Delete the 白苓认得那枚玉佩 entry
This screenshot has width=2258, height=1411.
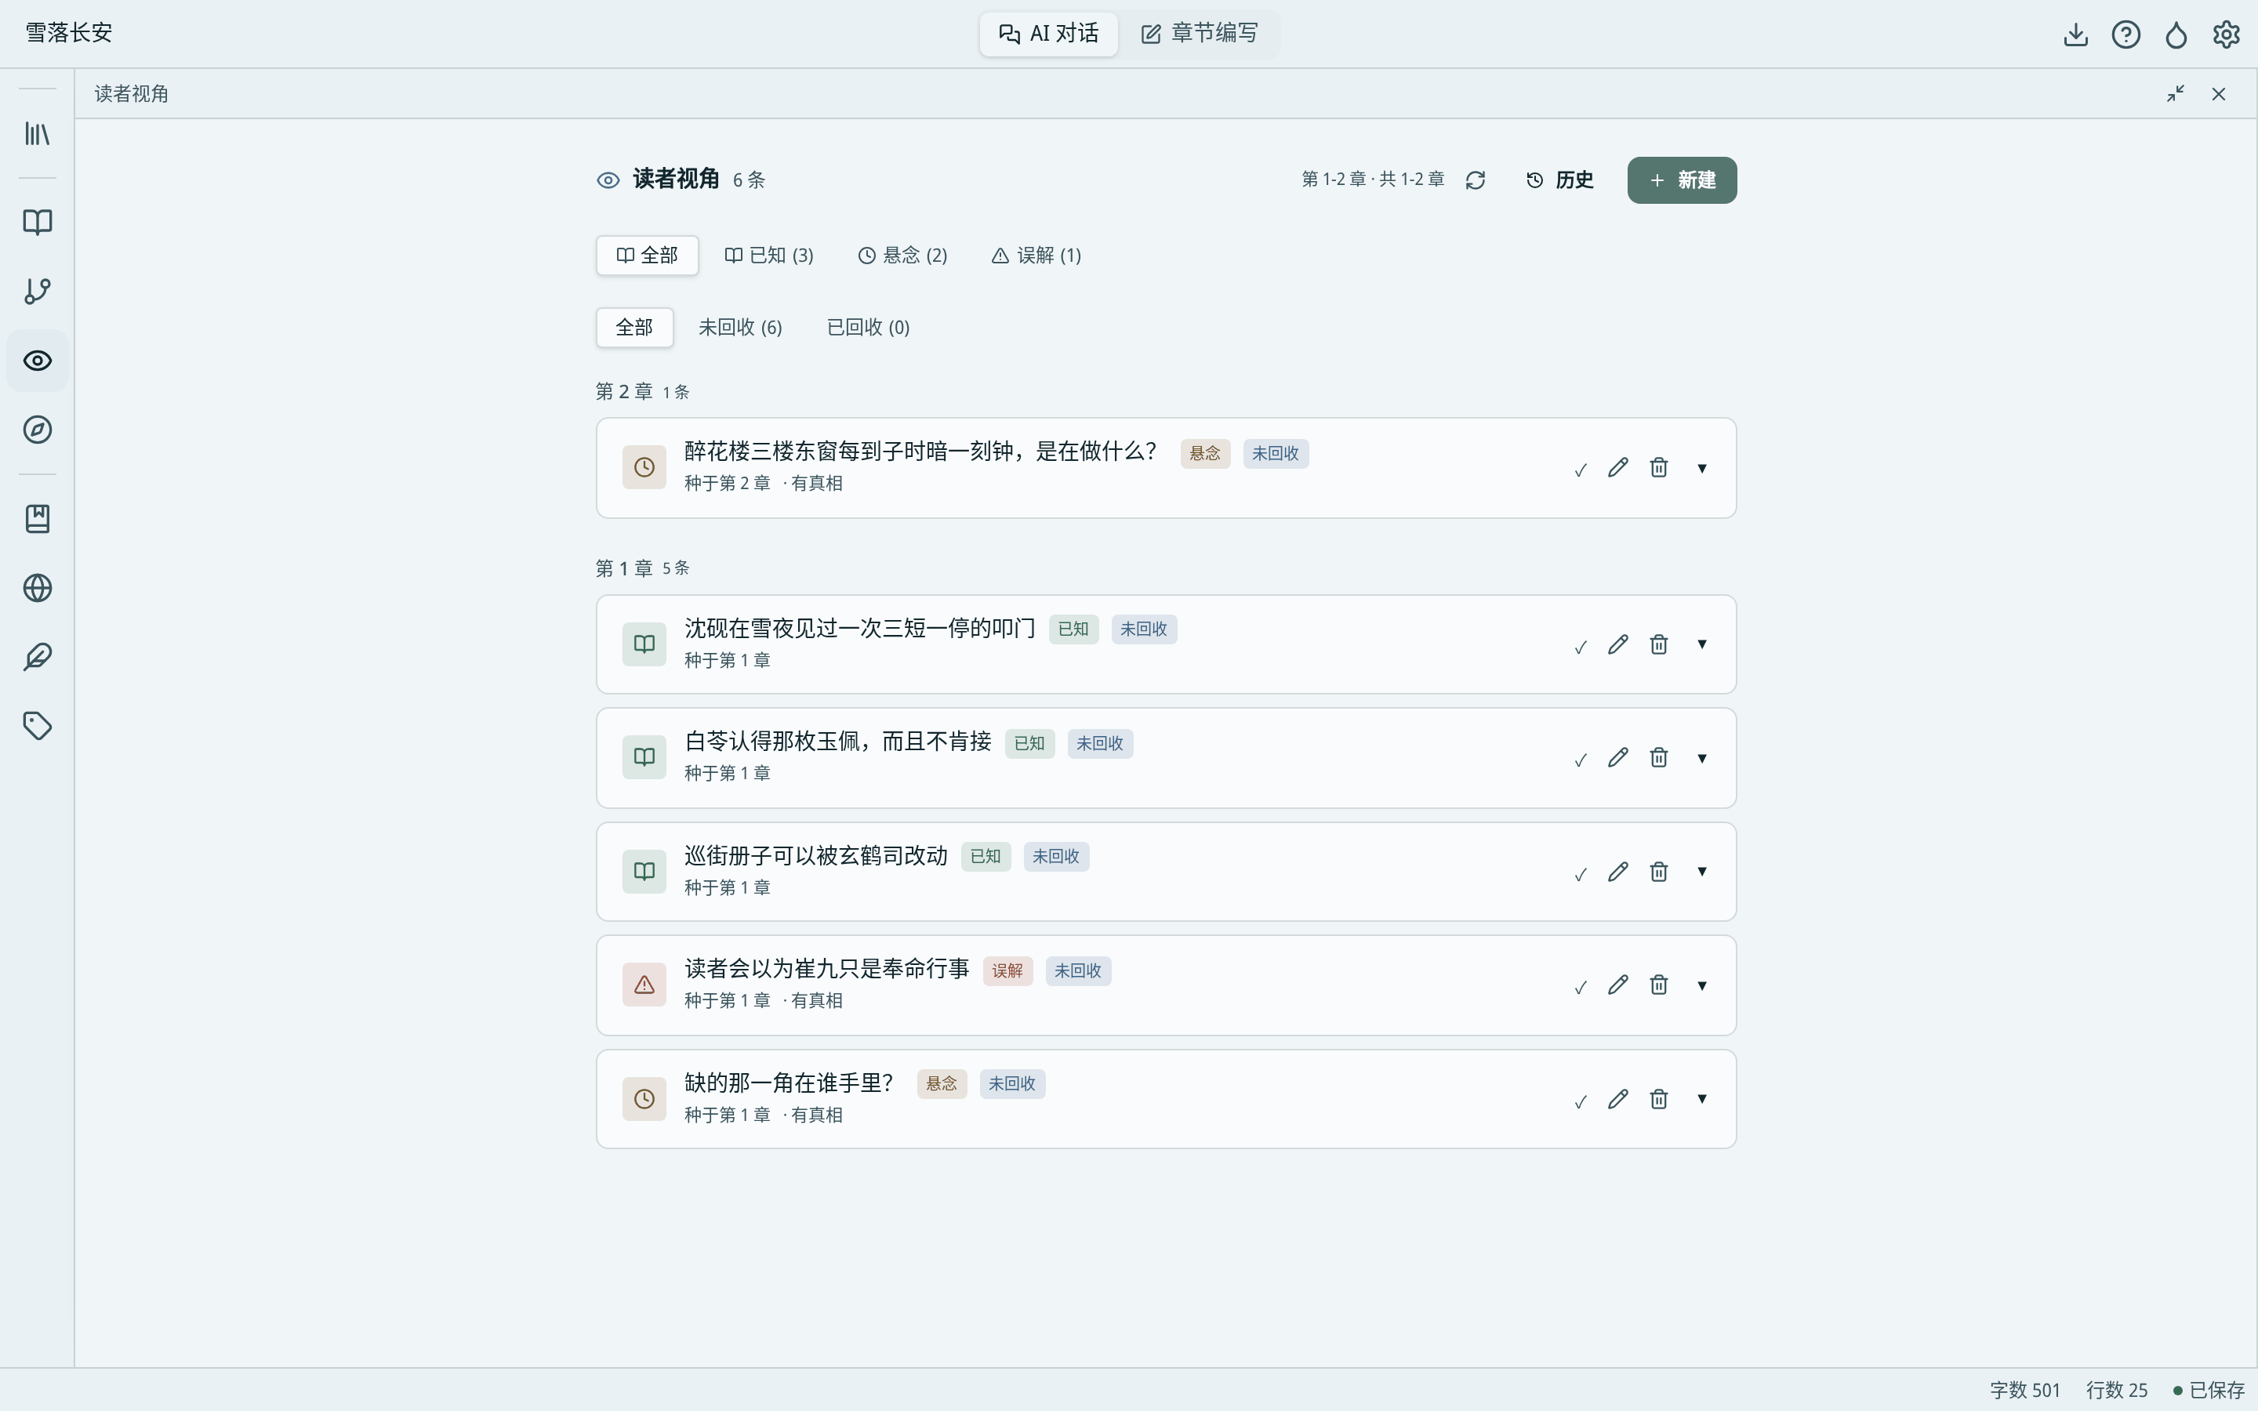1658,758
